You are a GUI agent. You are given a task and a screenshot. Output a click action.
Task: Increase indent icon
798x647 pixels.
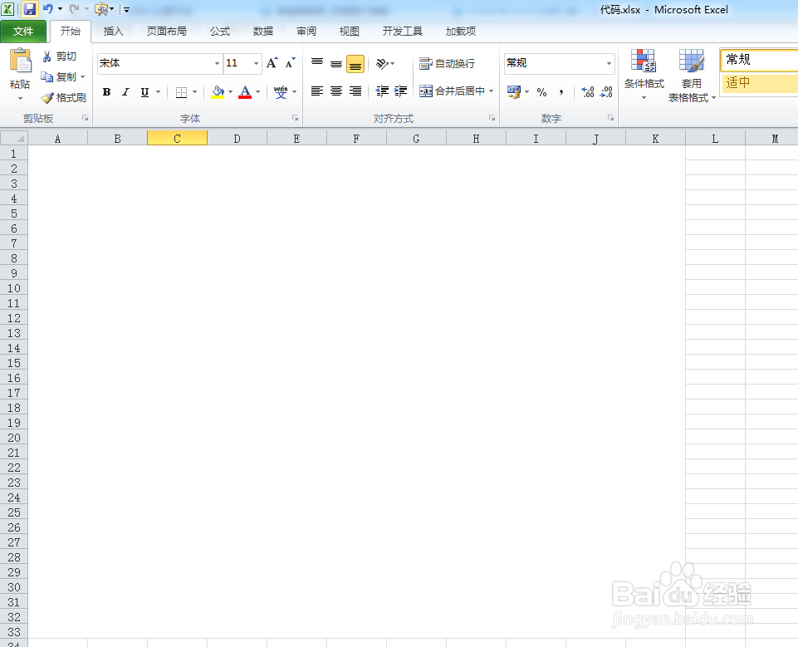coord(401,91)
